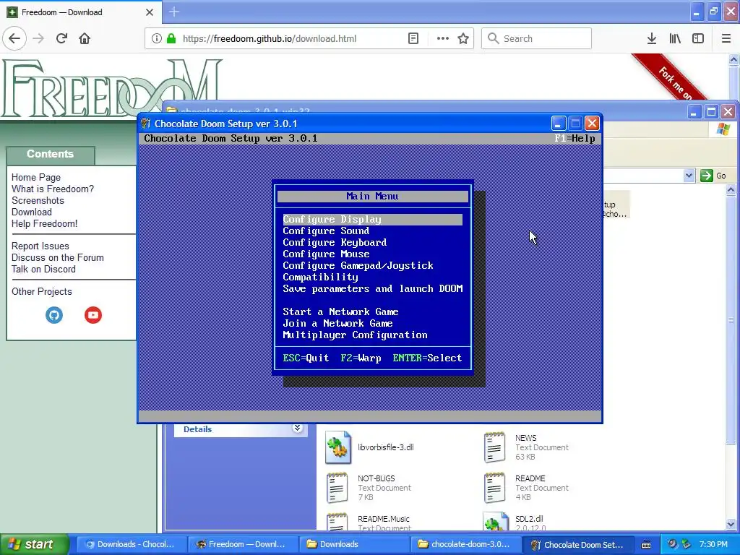Open NEWS text document icon
The image size is (740, 555).
(494, 447)
